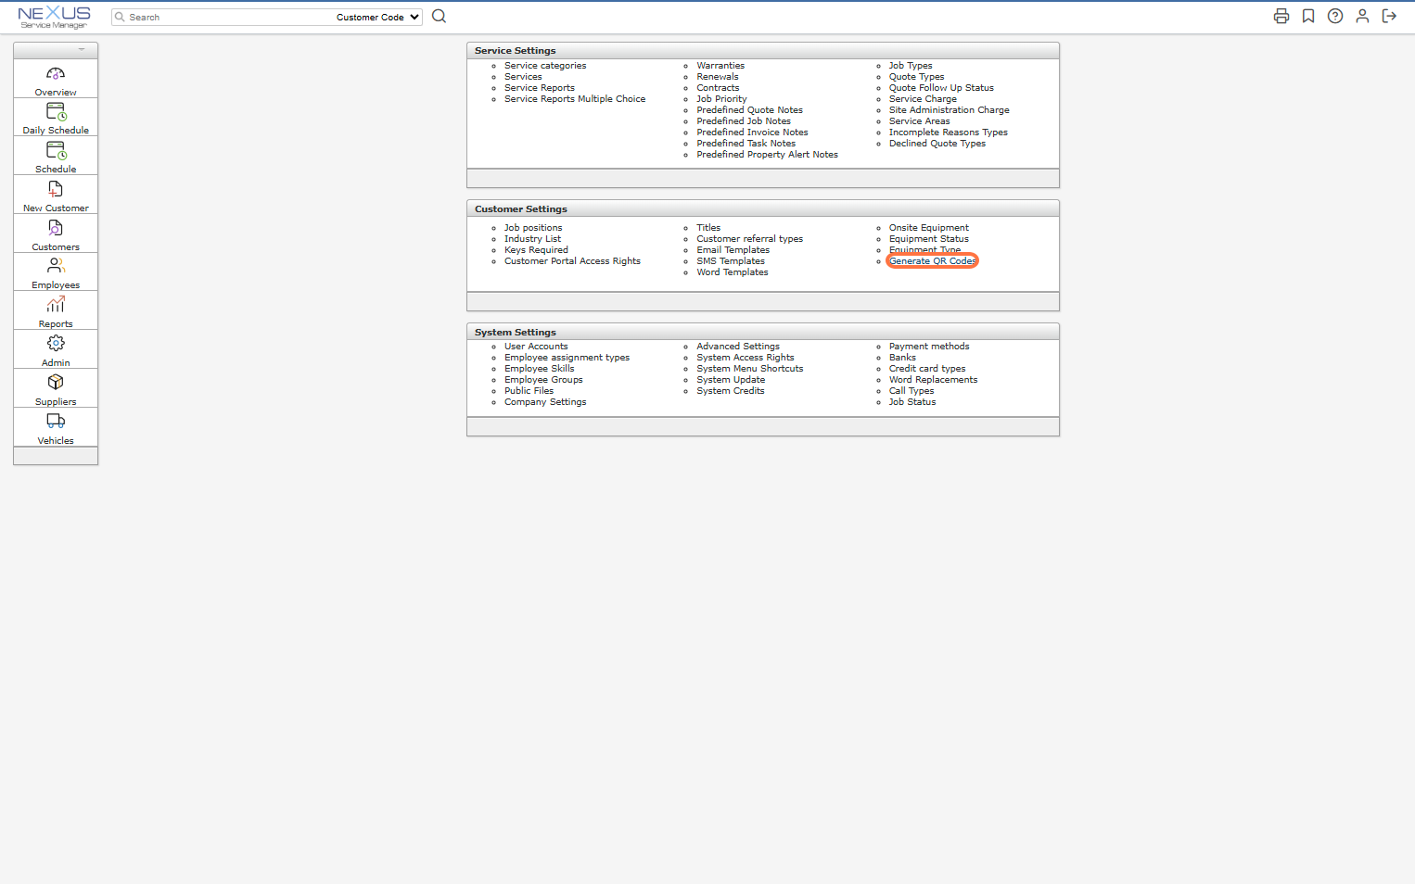
Task: Open Predefined Invoice Notes link
Action: click(752, 133)
